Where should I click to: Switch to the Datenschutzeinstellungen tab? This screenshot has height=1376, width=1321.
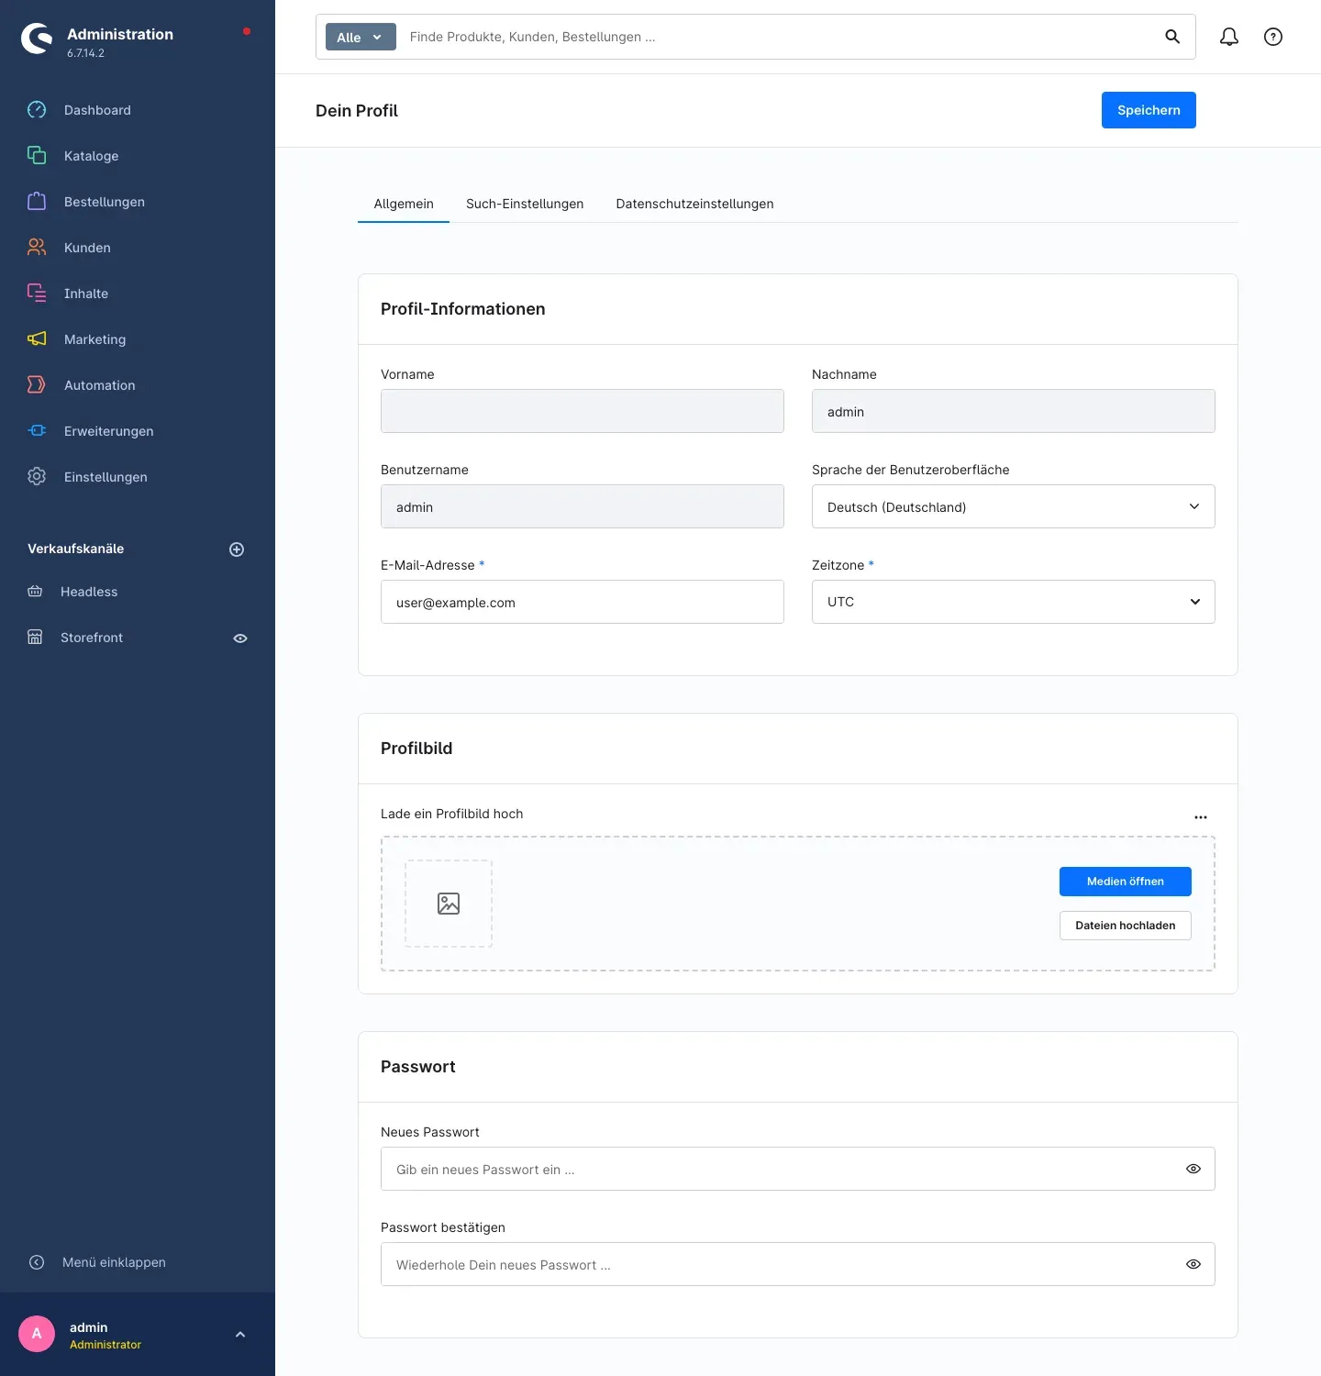point(695,204)
